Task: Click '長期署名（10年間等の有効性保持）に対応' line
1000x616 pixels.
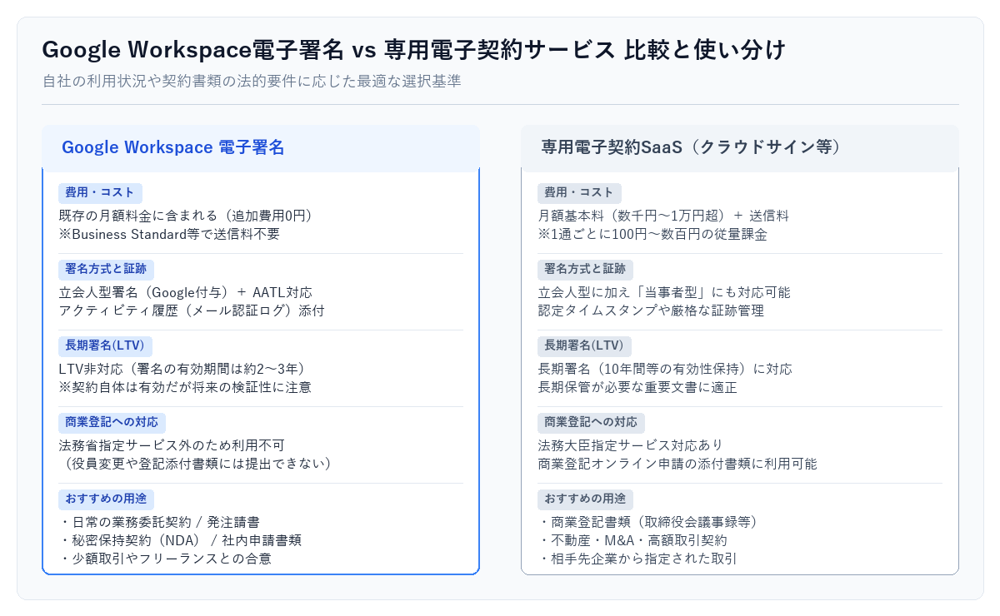Action: pyautogui.click(x=665, y=369)
